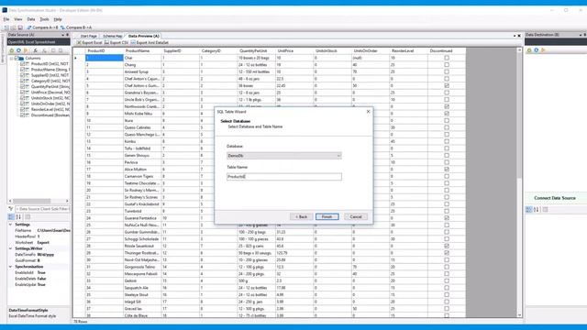Open document tabs list dropdown arrow

pyautogui.click(x=515, y=36)
